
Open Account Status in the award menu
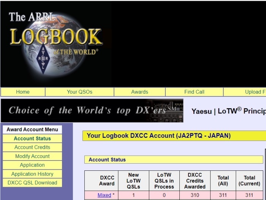tap(32, 139)
